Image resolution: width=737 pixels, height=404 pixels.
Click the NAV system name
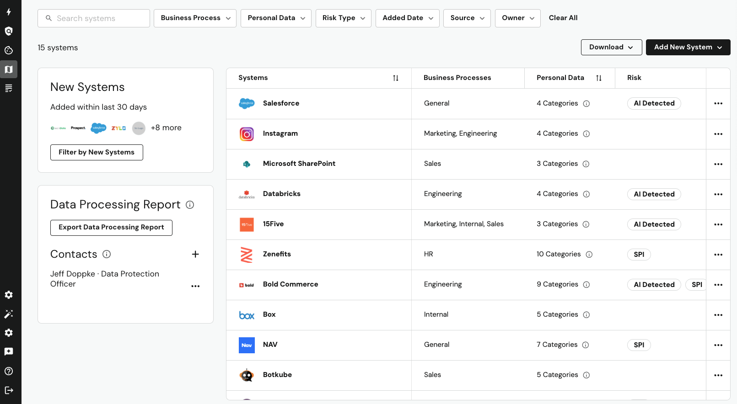click(270, 345)
